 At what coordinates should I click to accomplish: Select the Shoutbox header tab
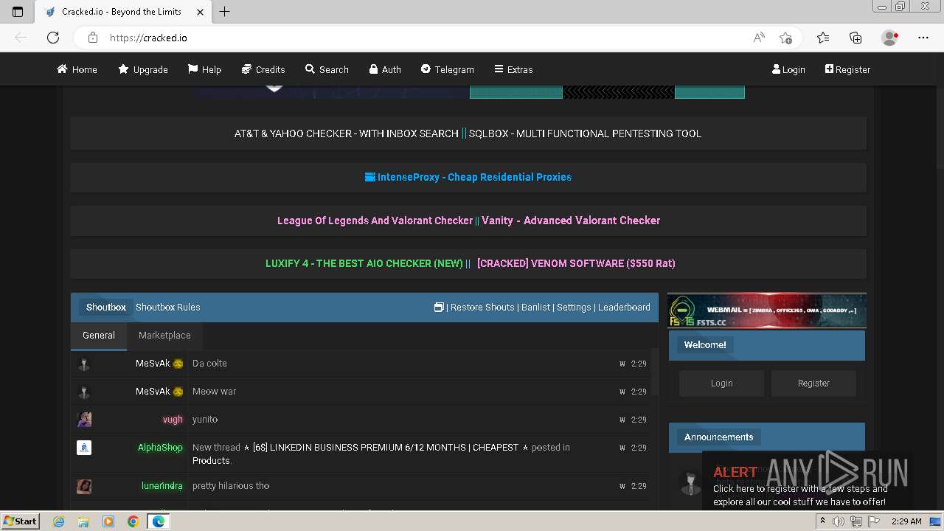point(106,308)
